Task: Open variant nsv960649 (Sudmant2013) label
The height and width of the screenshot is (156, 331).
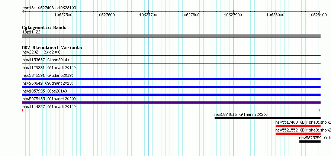Action: coord(48,83)
